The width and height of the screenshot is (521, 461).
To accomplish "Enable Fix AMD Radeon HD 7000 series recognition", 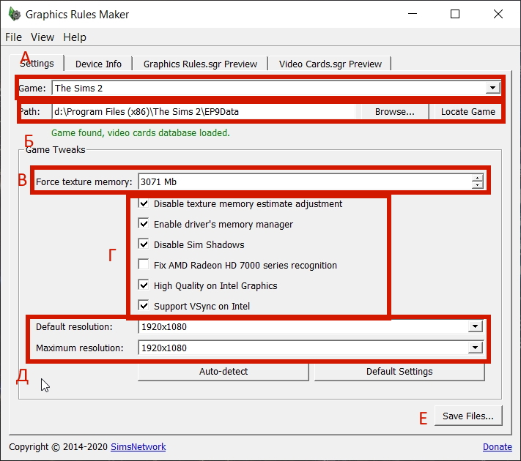I will 144,265.
